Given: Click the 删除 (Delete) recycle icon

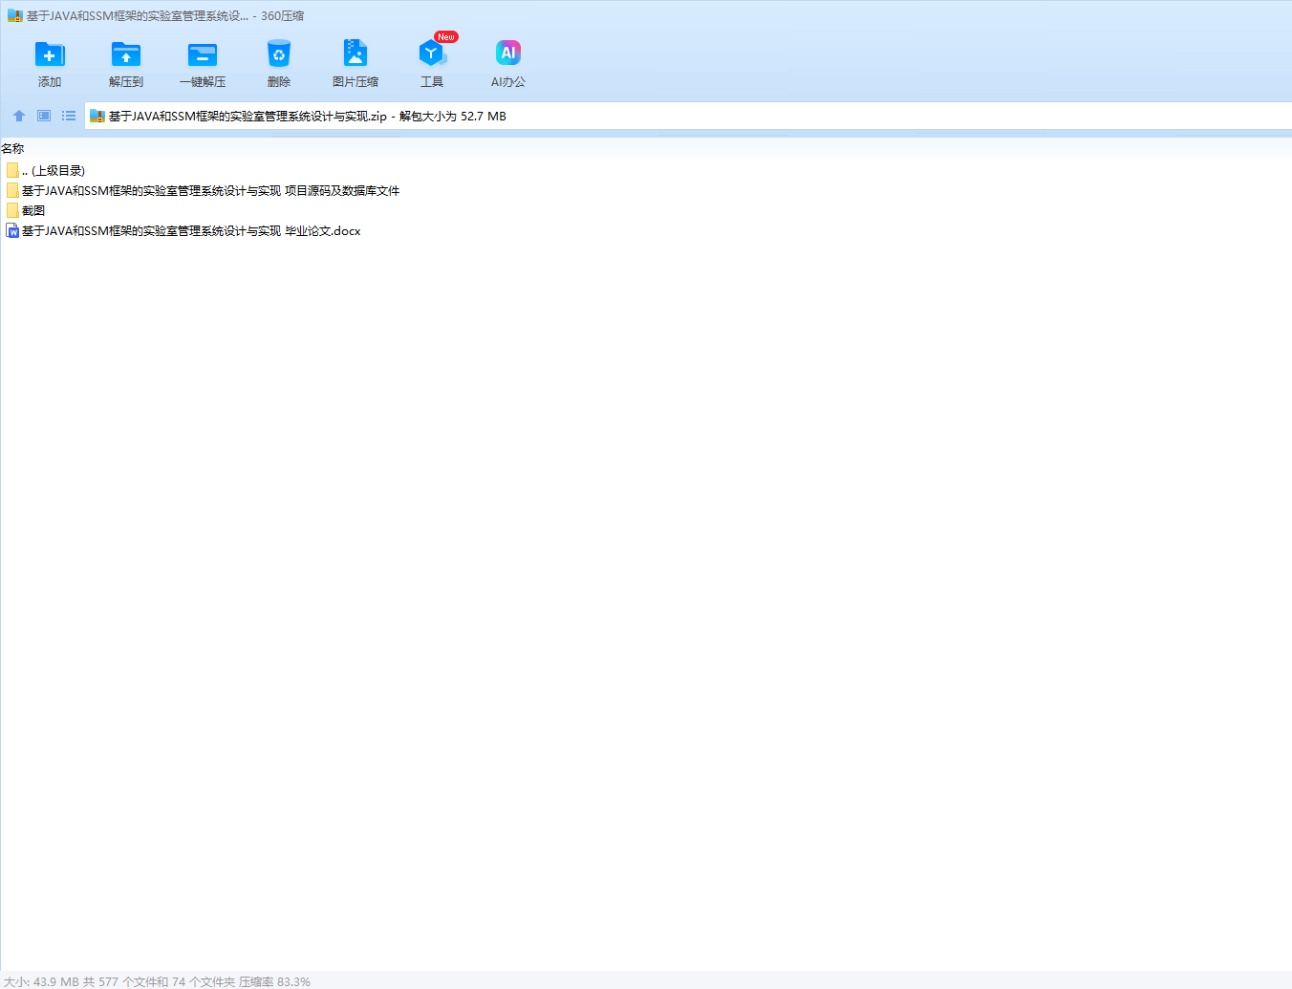Looking at the screenshot, I should (279, 54).
